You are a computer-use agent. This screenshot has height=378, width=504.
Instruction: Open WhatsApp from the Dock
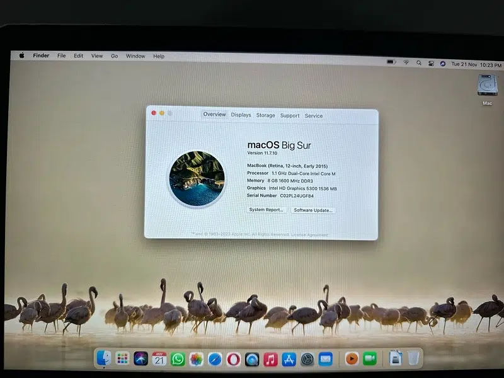coord(178,359)
